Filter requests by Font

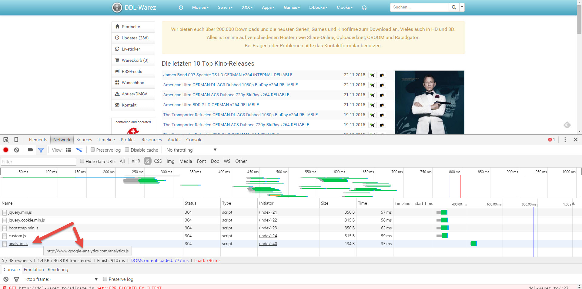coord(201,161)
